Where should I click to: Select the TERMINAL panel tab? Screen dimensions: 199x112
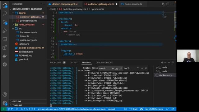coord(87,63)
